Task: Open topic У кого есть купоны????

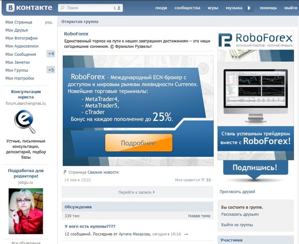Action: pos(90,226)
